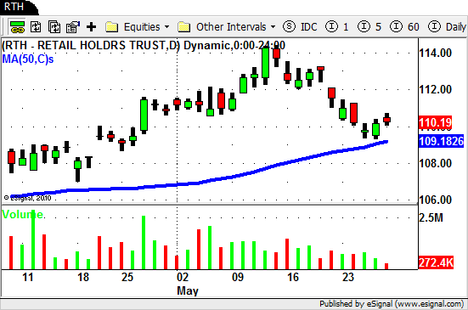
Task: Click the 09 date label
Action: click(238, 277)
